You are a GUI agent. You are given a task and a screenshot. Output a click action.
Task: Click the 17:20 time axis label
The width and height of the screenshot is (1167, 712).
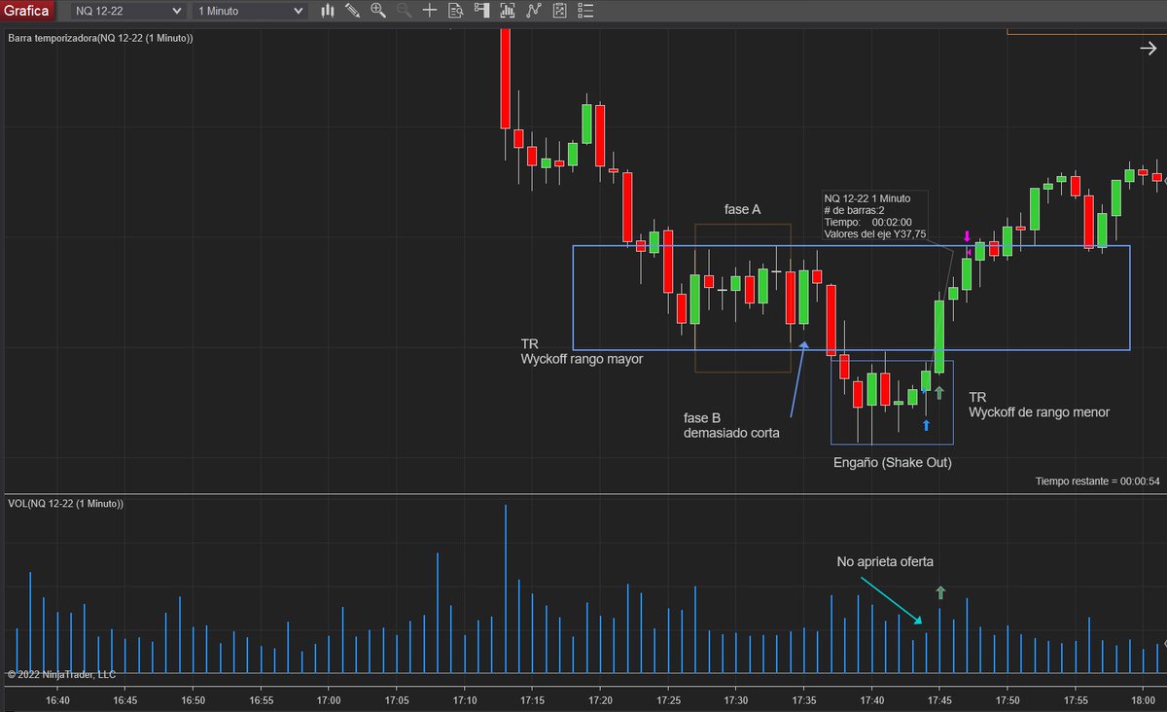tap(601, 699)
